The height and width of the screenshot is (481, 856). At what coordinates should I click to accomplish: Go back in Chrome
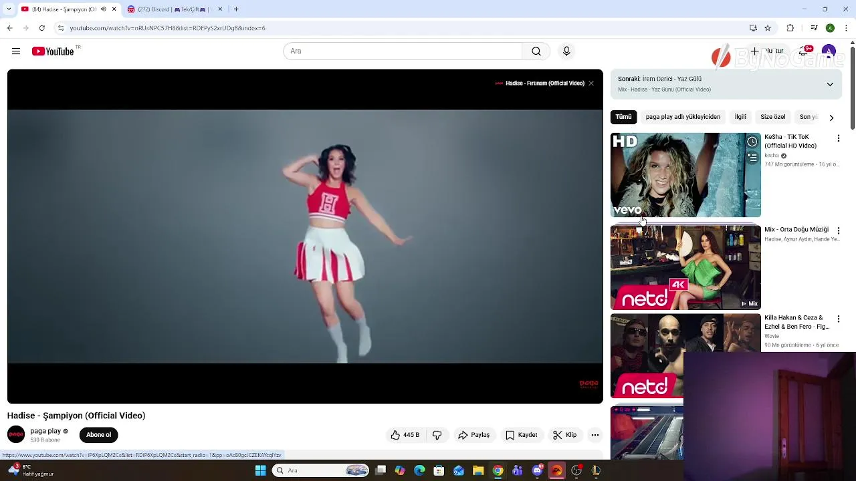point(9,28)
